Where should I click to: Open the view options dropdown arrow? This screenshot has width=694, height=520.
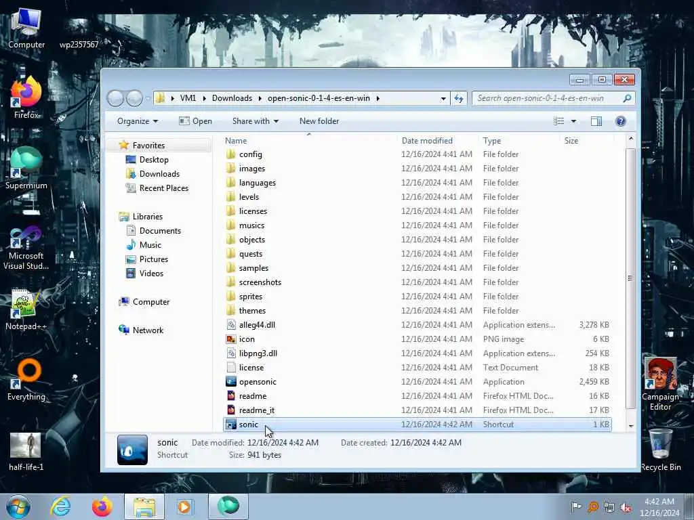click(x=573, y=121)
